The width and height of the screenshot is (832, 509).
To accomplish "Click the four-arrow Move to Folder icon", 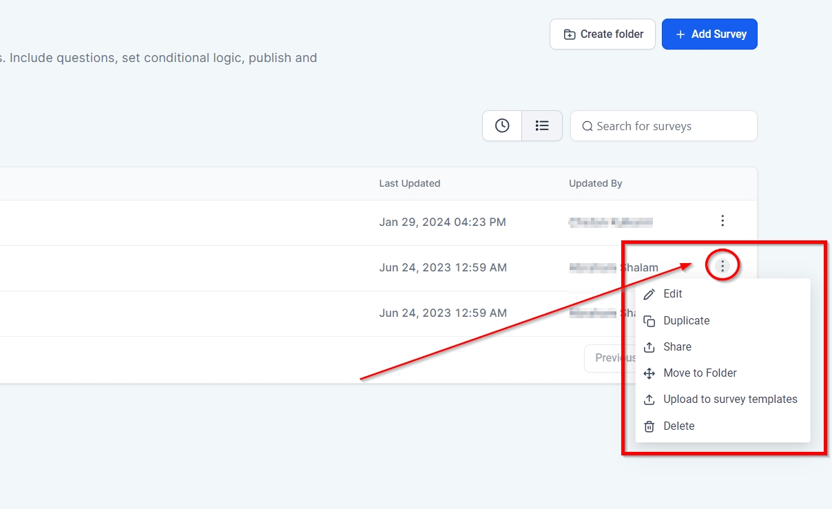I will [x=649, y=373].
